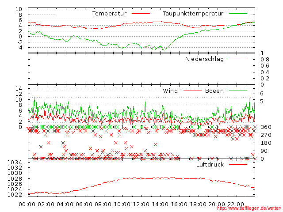Click the 1022 pressure axis label
283x212 pixels.
[15, 195]
